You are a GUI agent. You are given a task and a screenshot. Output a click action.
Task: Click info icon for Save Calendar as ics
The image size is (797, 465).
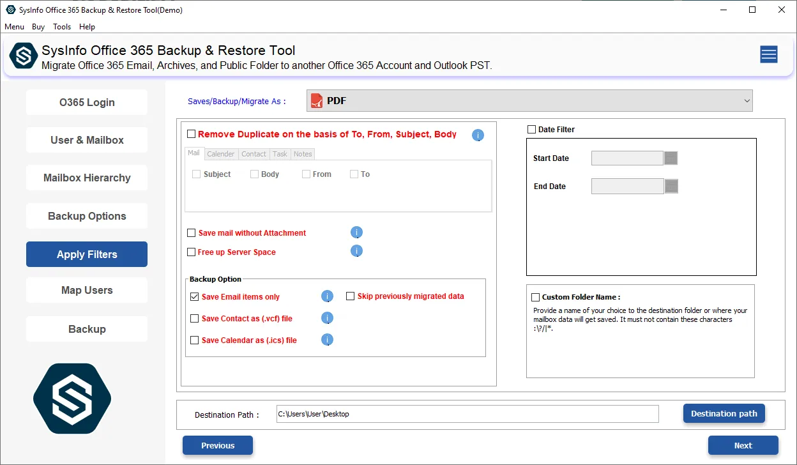[327, 340]
